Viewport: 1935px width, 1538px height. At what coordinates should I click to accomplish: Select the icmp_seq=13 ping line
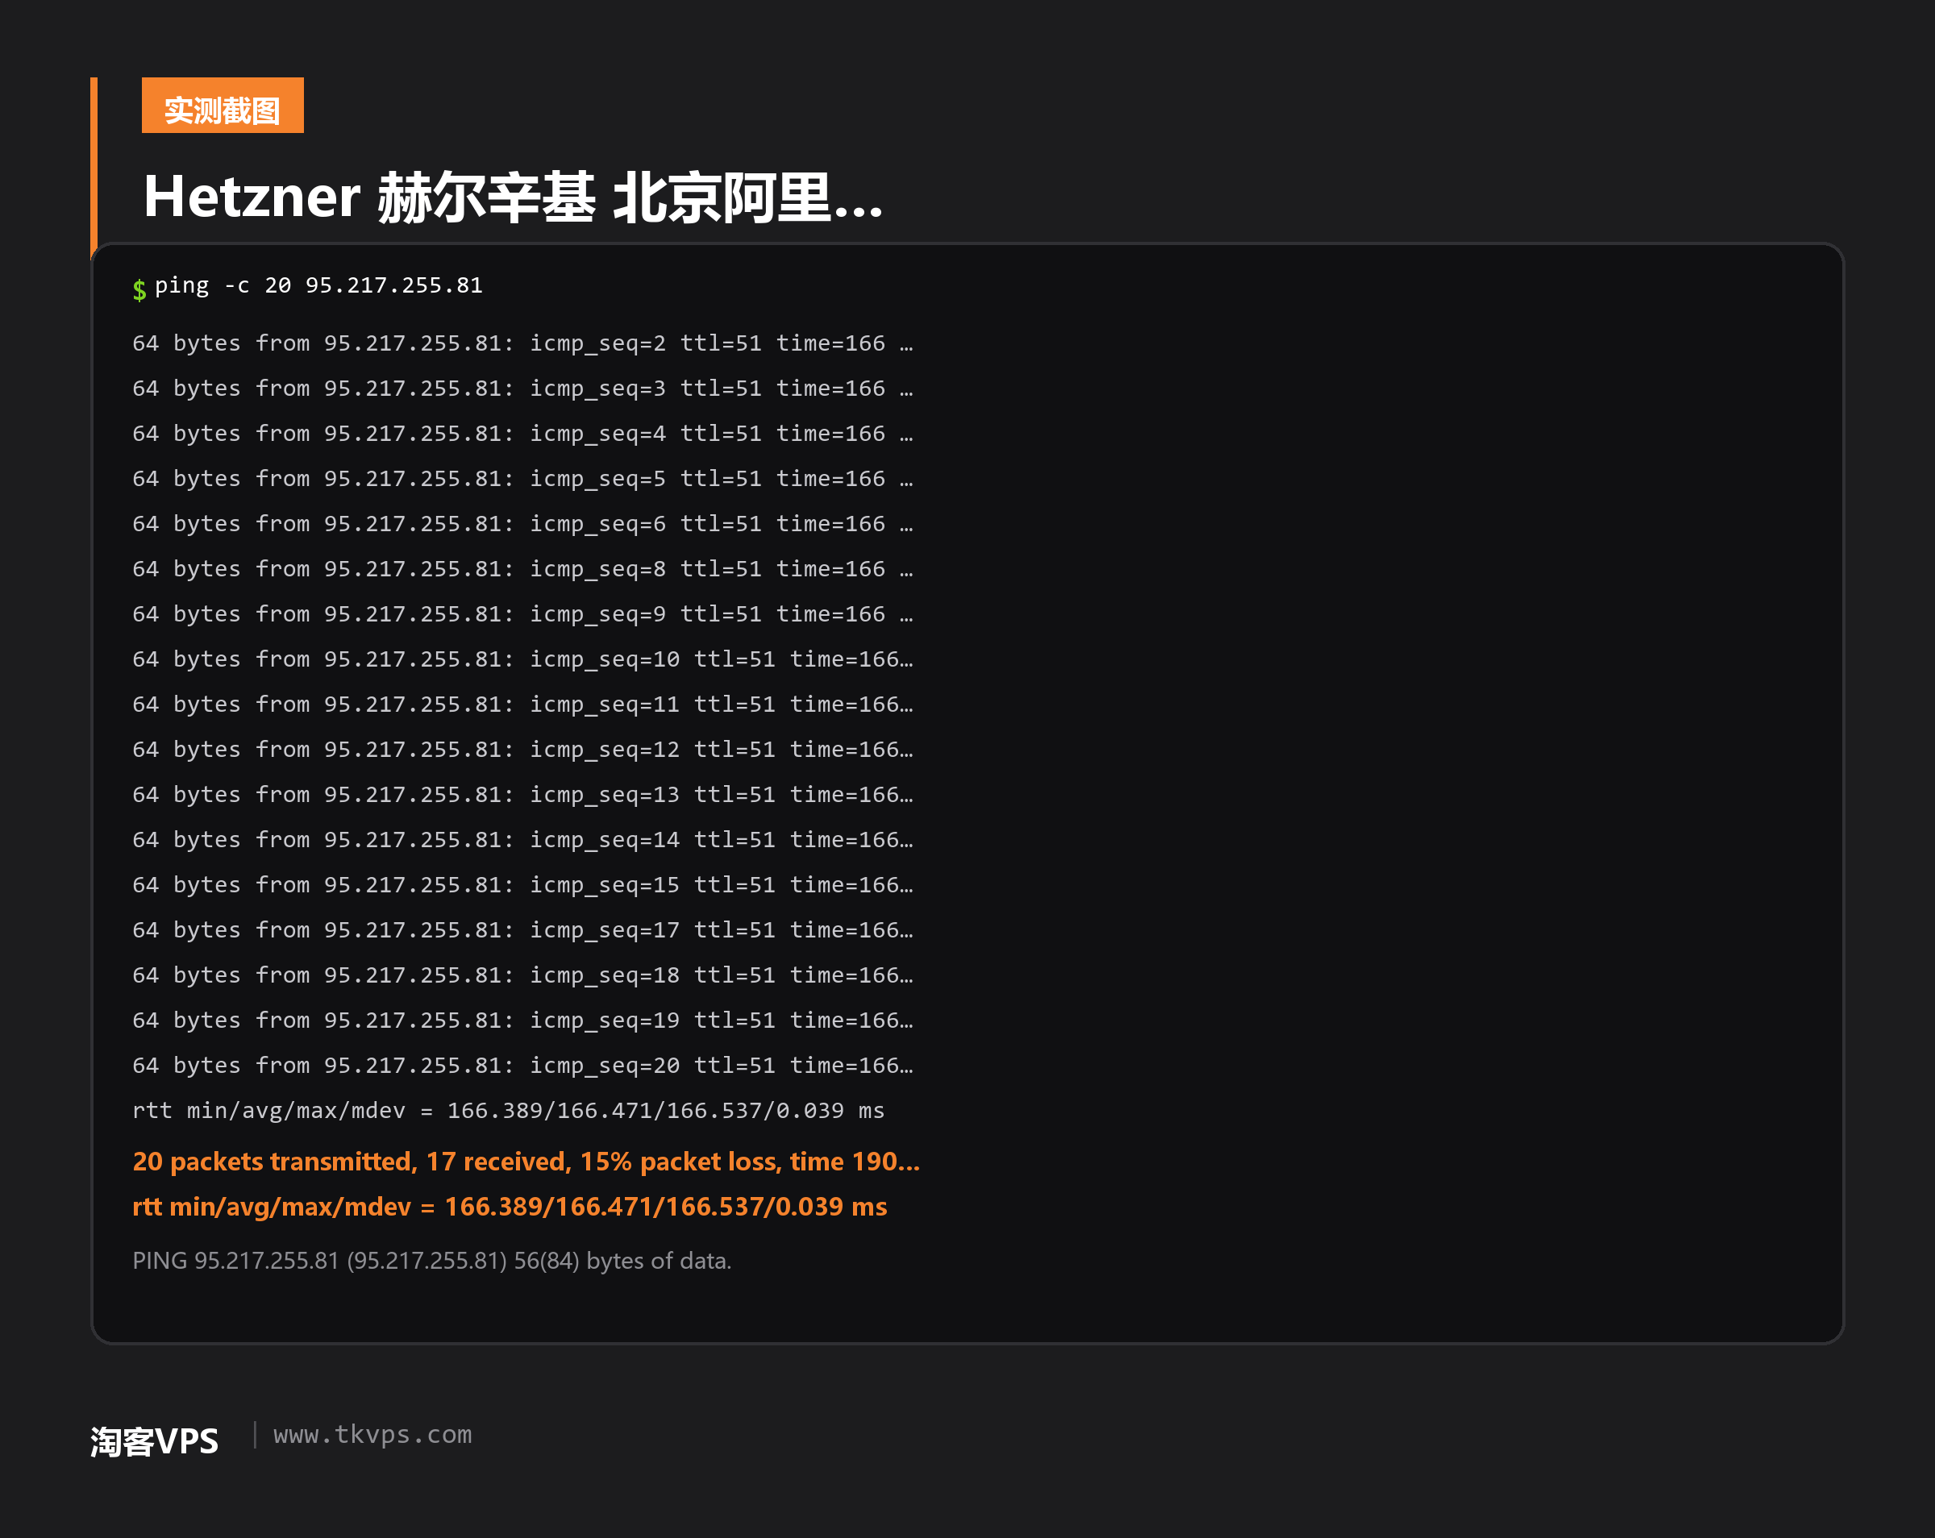click(x=522, y=795)
